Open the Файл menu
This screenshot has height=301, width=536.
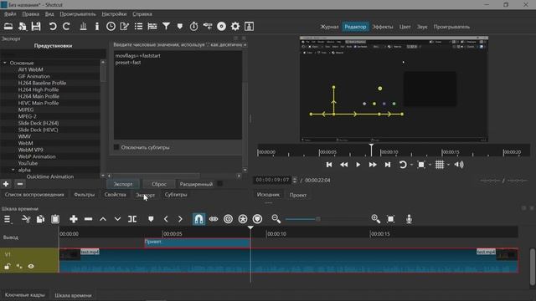pos(10,14)
